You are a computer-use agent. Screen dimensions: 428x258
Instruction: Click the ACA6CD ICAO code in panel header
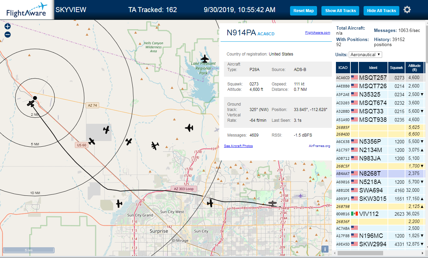(x=266, y=34)
